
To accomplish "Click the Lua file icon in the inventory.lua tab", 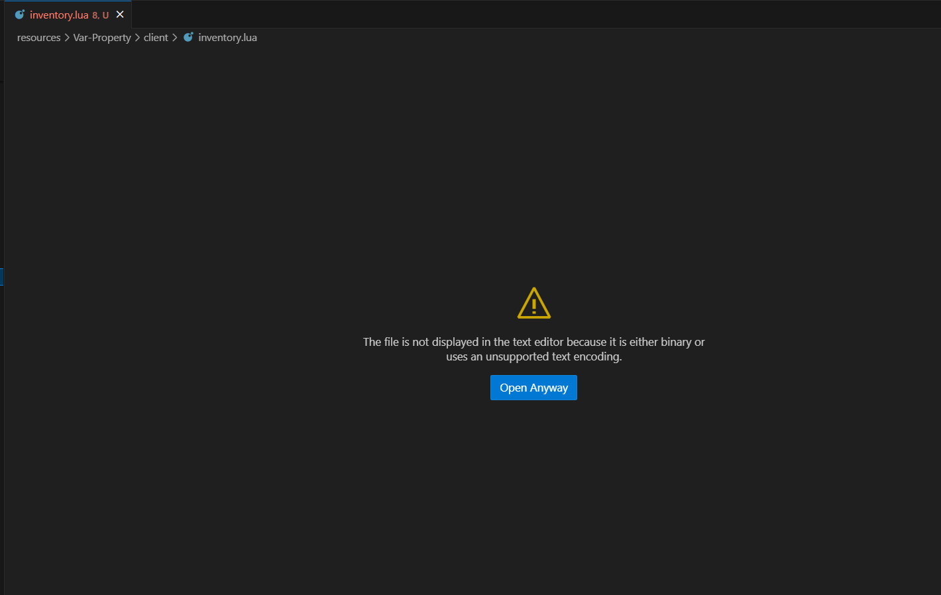I will coord(20,15).
